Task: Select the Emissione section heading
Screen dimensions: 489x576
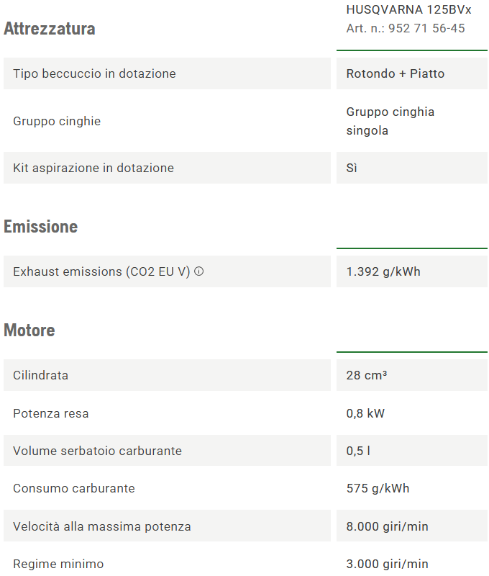Action: (41, 227)
